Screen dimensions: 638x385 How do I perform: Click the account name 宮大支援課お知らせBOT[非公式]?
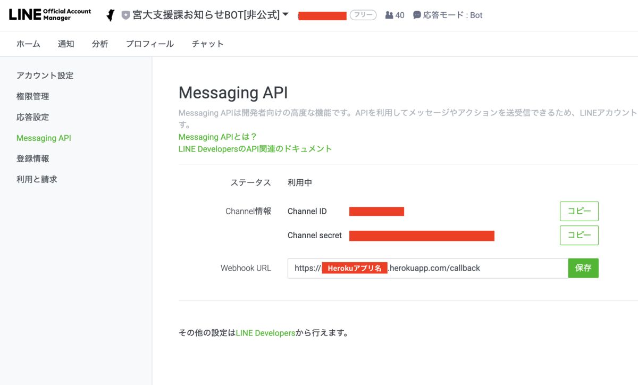[x=206, y=15]
